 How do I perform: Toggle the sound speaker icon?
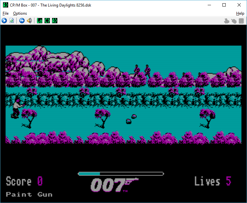29,21
